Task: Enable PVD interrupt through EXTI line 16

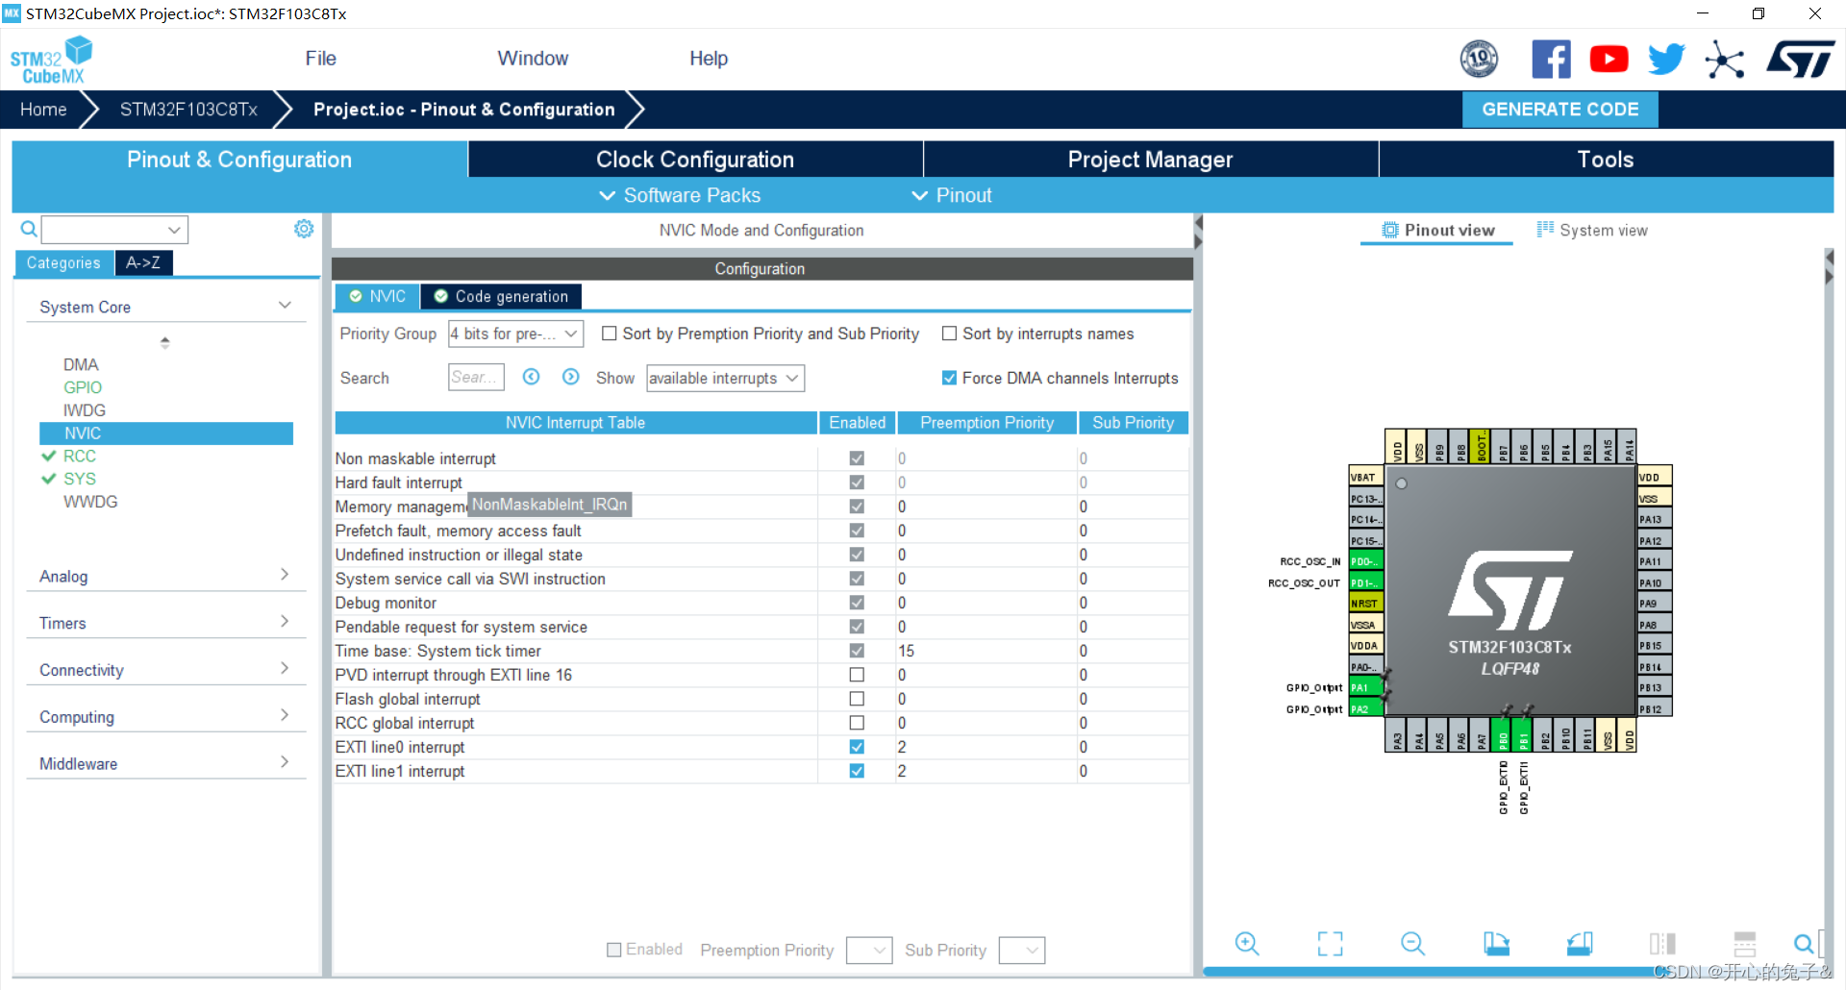Action: click(857, 675)
